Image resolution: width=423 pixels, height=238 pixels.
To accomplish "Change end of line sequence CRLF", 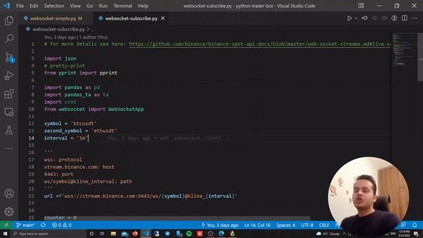I will click(324, 225).
